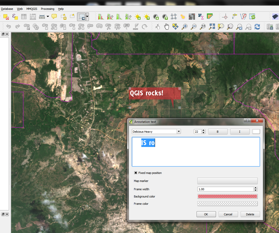Click the map tips speech bubble icon
Screen dimensions: 279x233
point(54,17)
